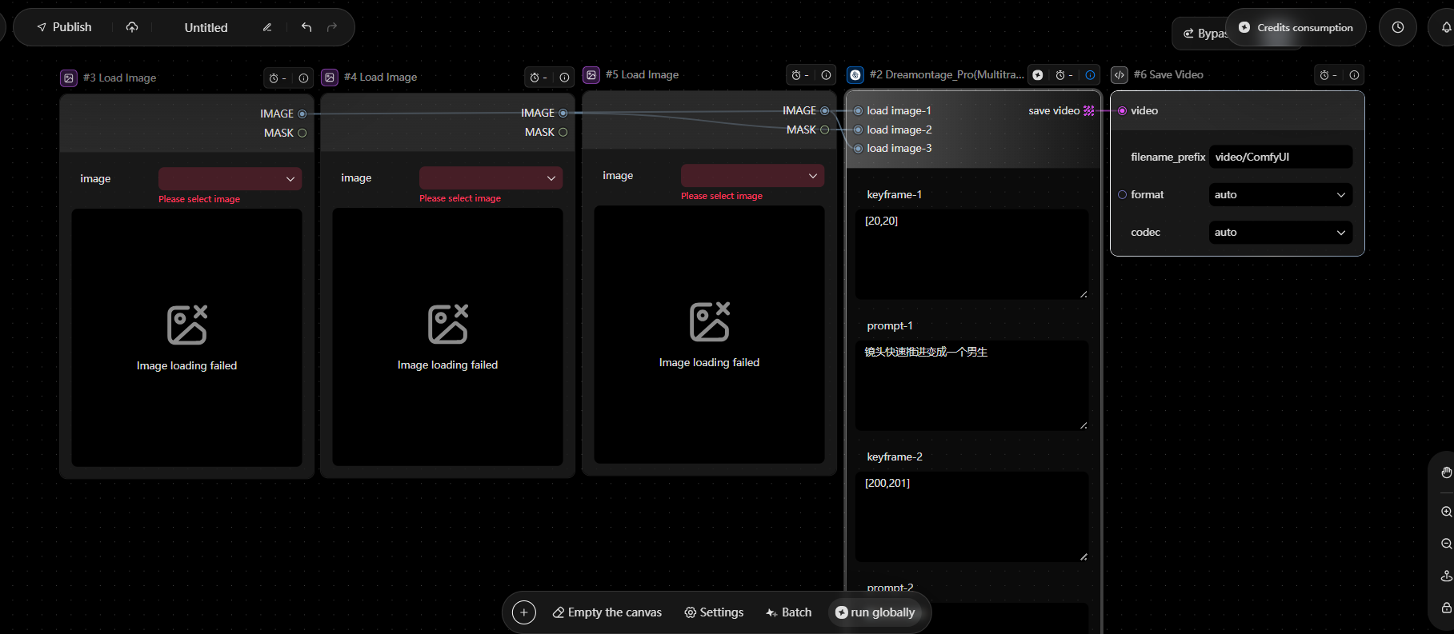1454x634 pixels.
Task: Show info for #5 Load Image node
Action: pos(826,75)
